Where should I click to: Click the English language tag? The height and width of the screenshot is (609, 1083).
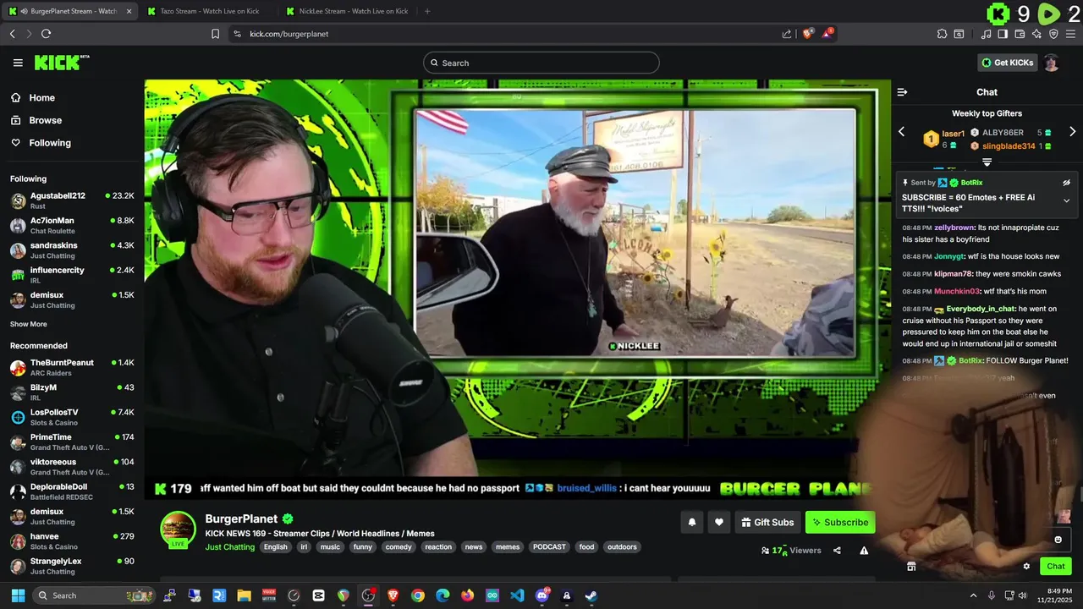275,547
